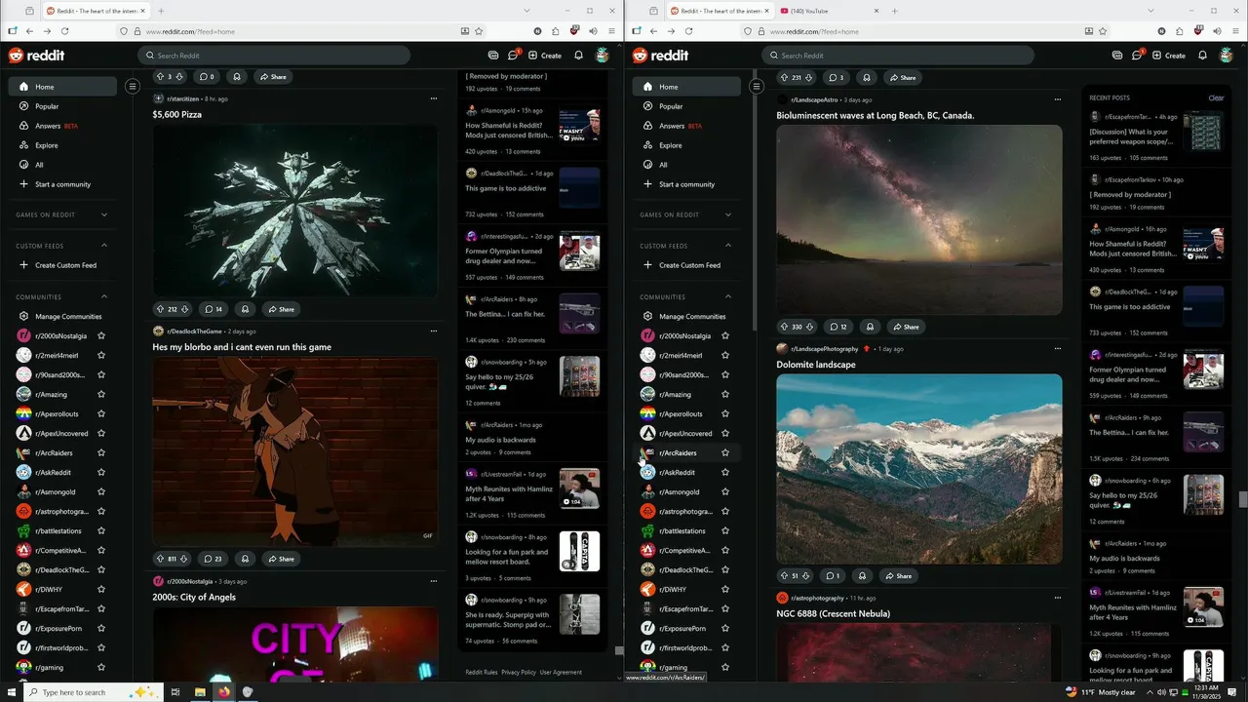This screenshot has height=702, width=1248.
Task: Open Firefox from the Windows taskbar
Action: (223, 692)
